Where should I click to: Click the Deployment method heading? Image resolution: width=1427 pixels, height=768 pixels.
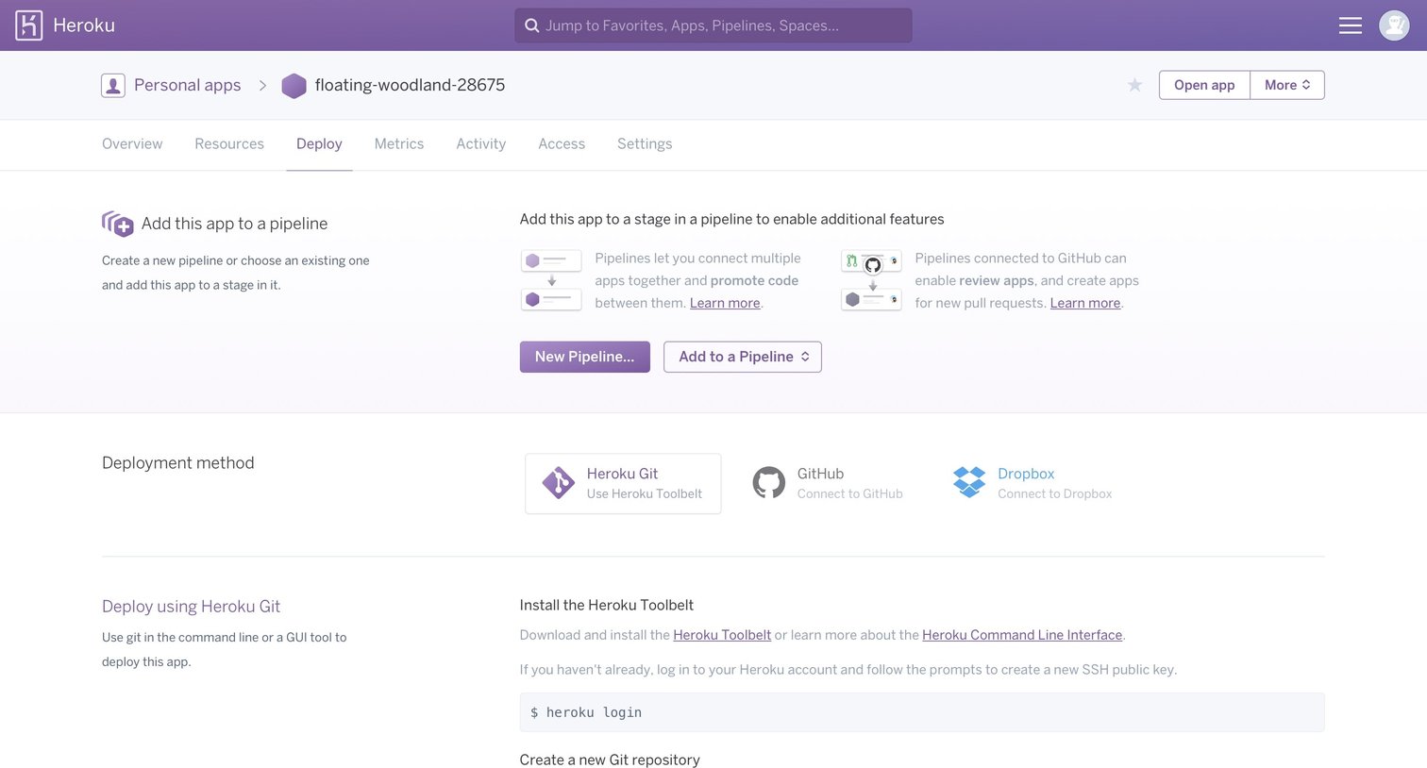[x=178, y=462]
